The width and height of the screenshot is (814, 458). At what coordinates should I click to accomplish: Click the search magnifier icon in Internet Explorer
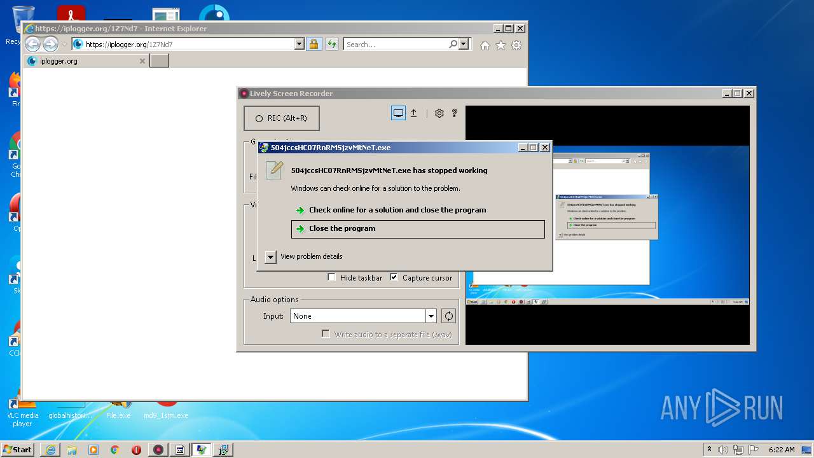(x=453, y=45)
